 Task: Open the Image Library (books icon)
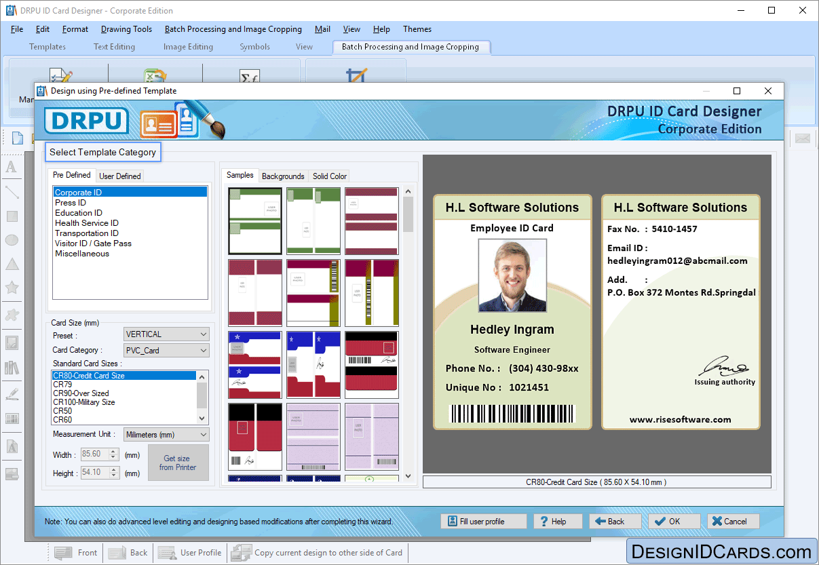pyautogui.click(x=12, y=368)
